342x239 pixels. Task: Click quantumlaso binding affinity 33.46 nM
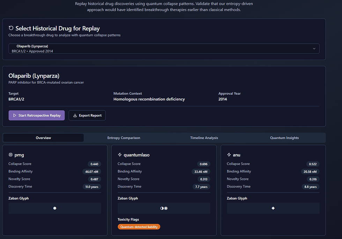point(201,172)
